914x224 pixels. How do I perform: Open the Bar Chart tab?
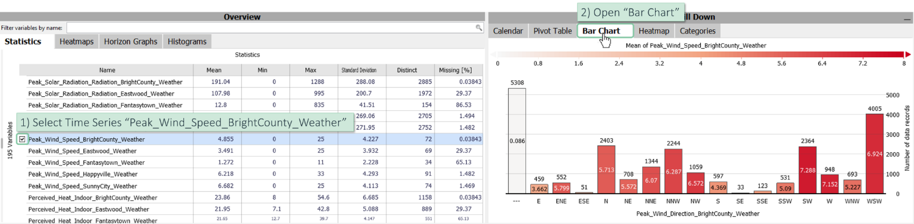(x=601, y=31)
